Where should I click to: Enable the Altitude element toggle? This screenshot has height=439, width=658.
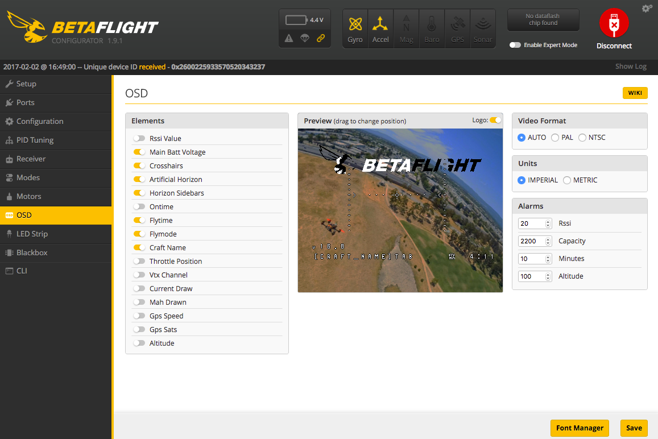[x=139, y=343]
